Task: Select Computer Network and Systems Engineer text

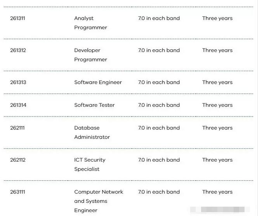Action: [x=99, y=201]
